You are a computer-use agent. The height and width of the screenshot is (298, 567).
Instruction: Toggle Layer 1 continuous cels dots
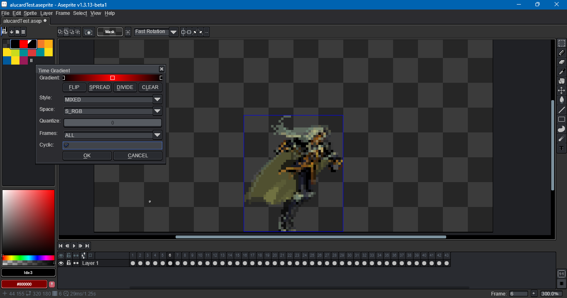coord(76,263)
